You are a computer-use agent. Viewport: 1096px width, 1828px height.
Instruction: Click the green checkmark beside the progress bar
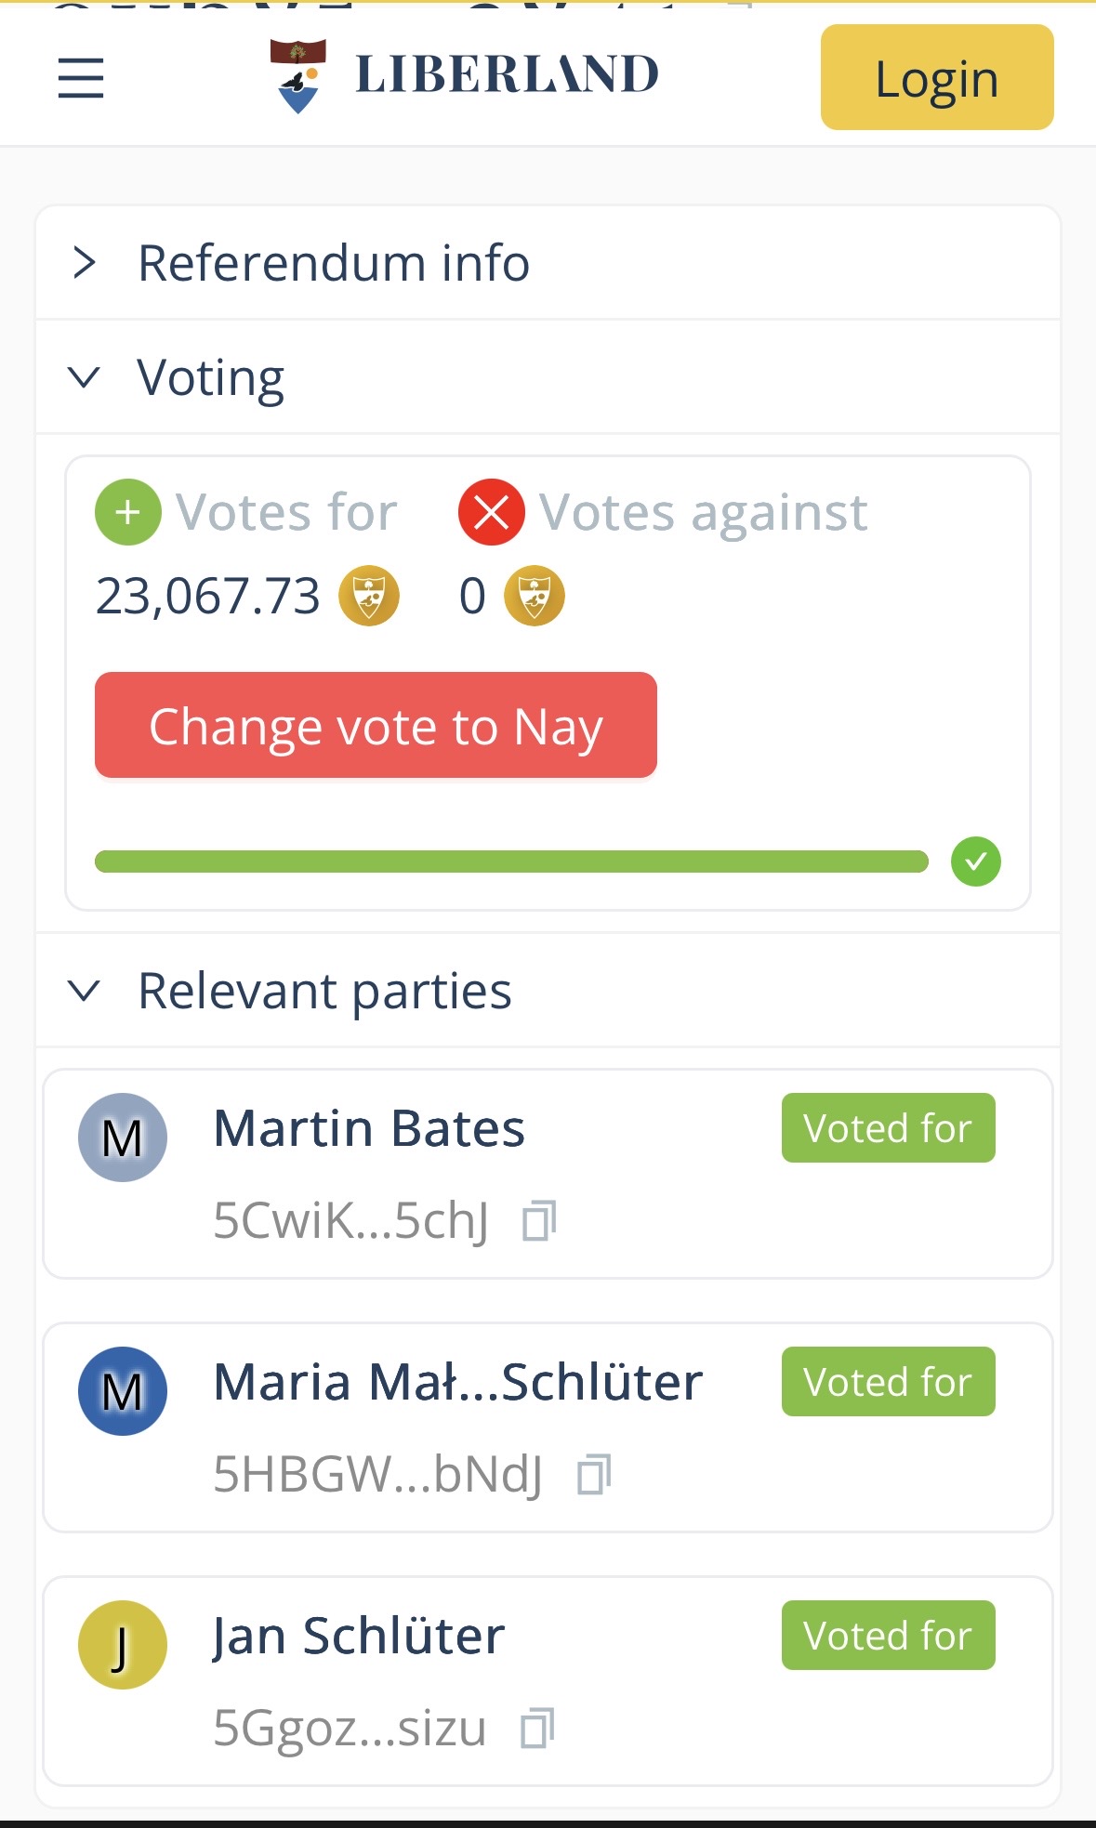[x=975, y=861]
